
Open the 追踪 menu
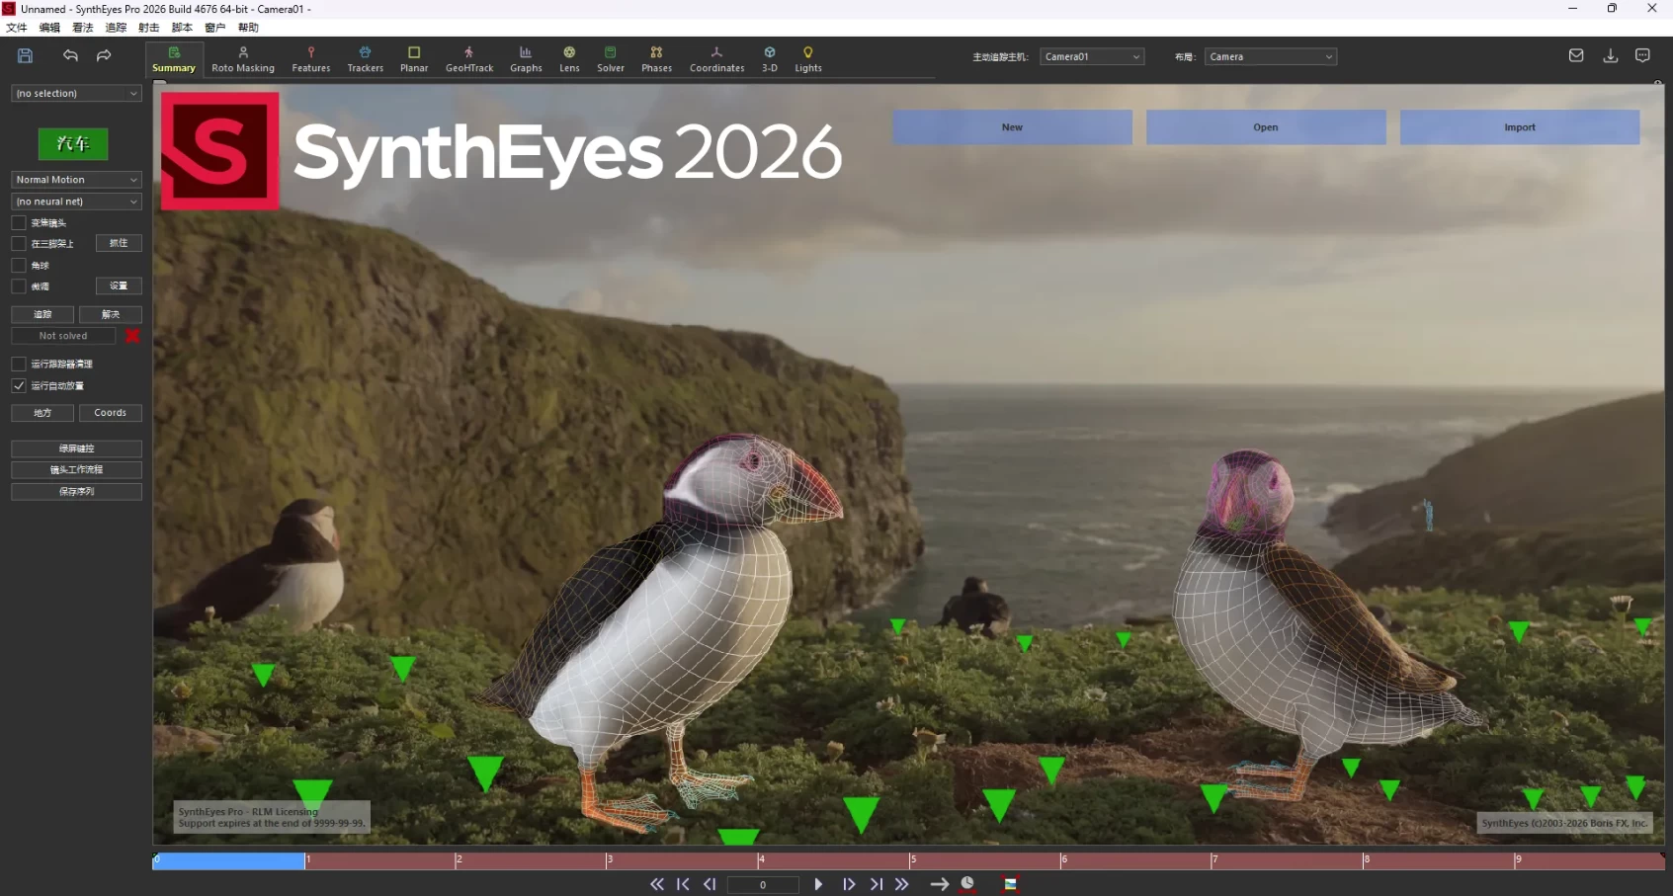click(116, 28)
